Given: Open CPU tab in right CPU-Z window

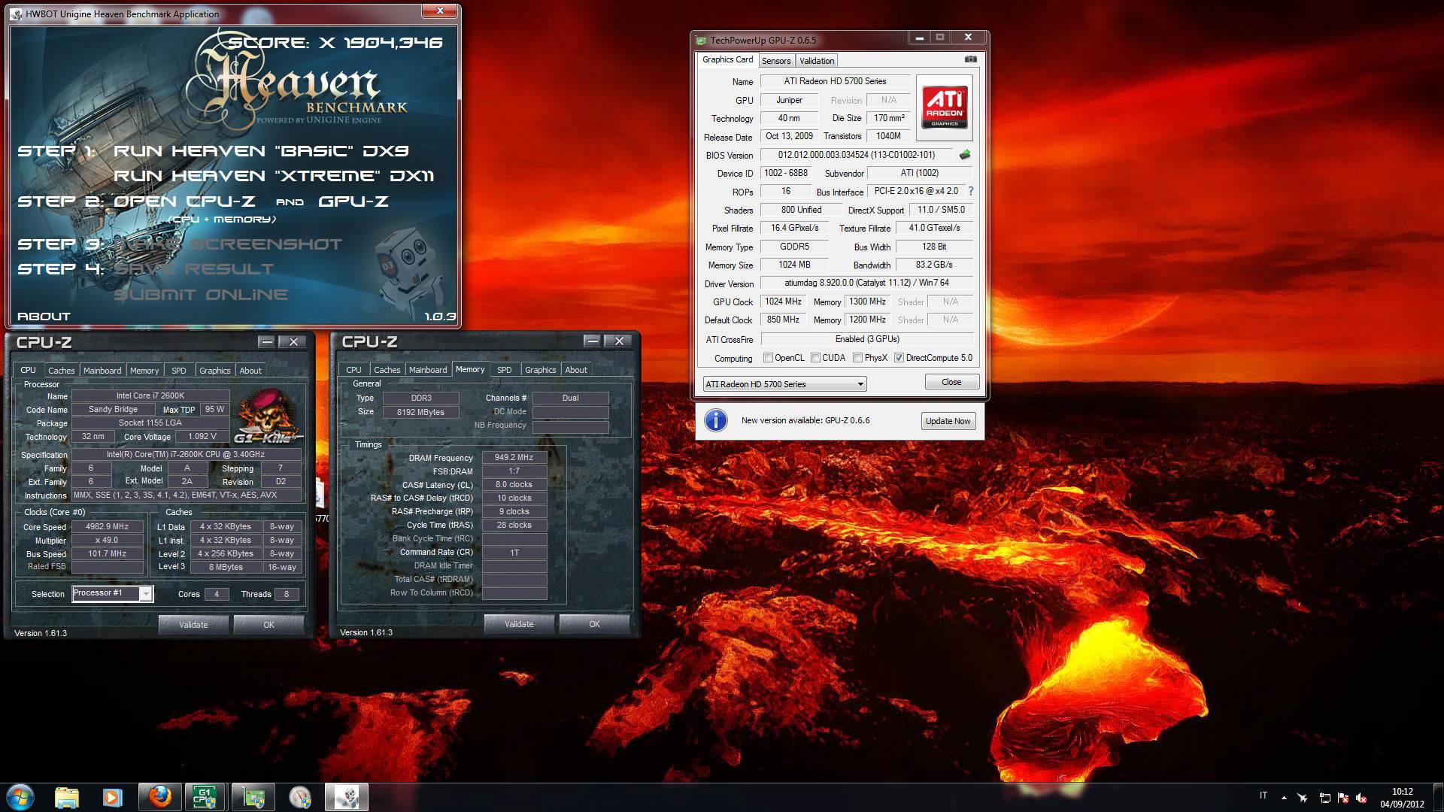Looking at the screenshot, I should click(x=353, y=370).
